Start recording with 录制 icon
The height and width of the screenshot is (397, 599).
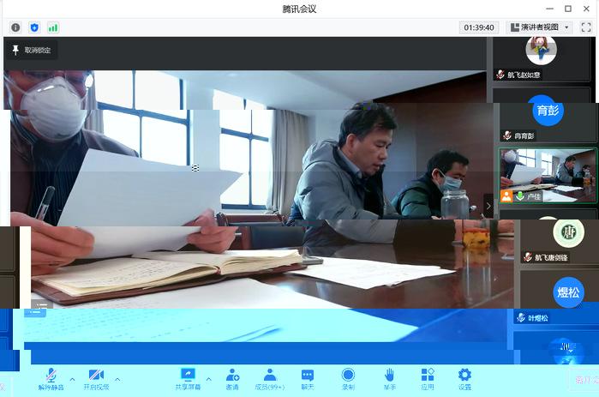[348, 378]
